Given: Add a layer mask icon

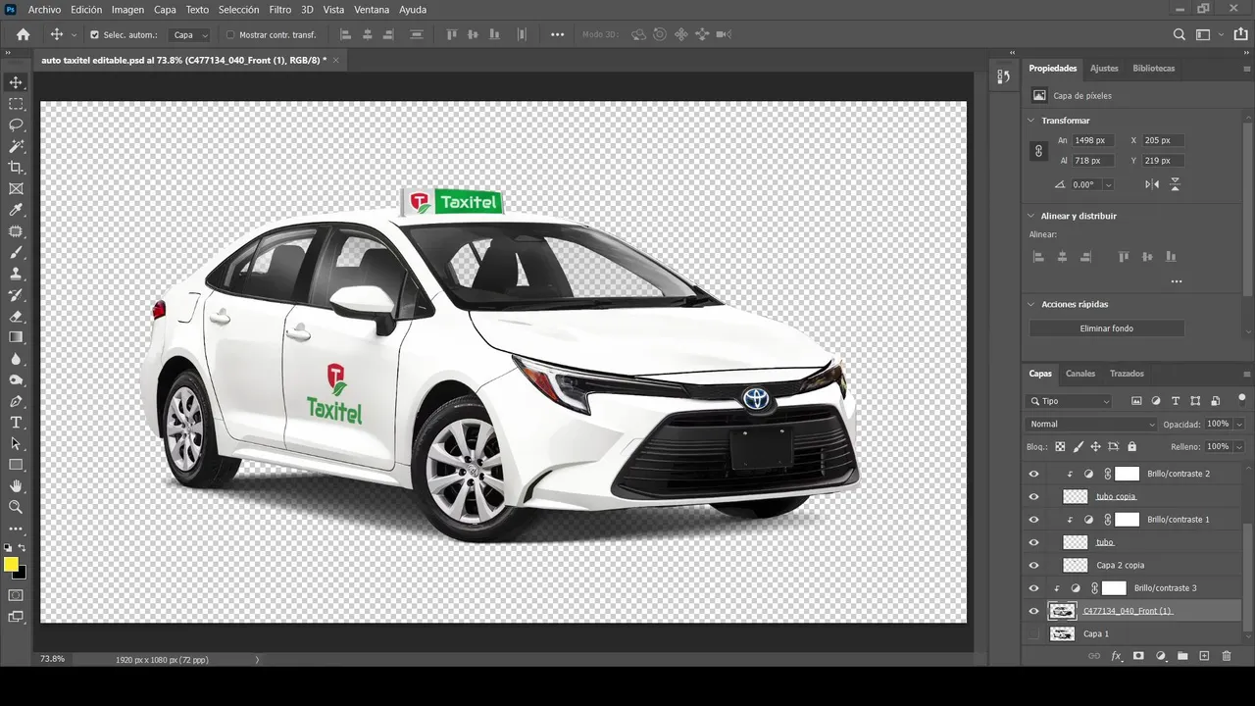Looking at the screenshot, I should 1138,656.
